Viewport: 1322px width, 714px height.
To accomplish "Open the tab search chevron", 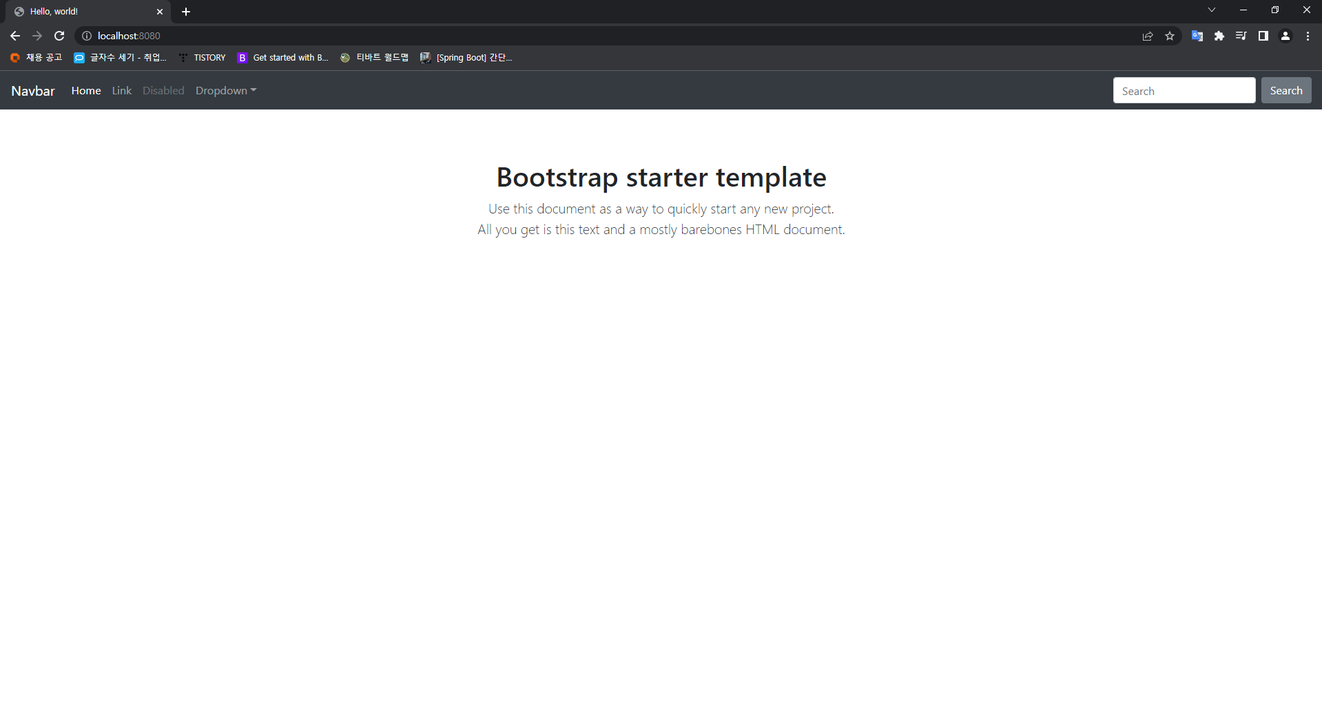I will click(x=1212, y=10).
